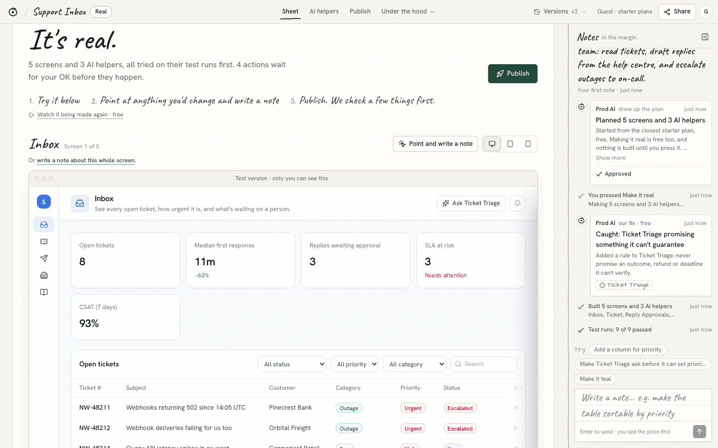This screenshot has height=448, width=718.
Task: Click write a note about this whole screen
Action: point(86,160)
